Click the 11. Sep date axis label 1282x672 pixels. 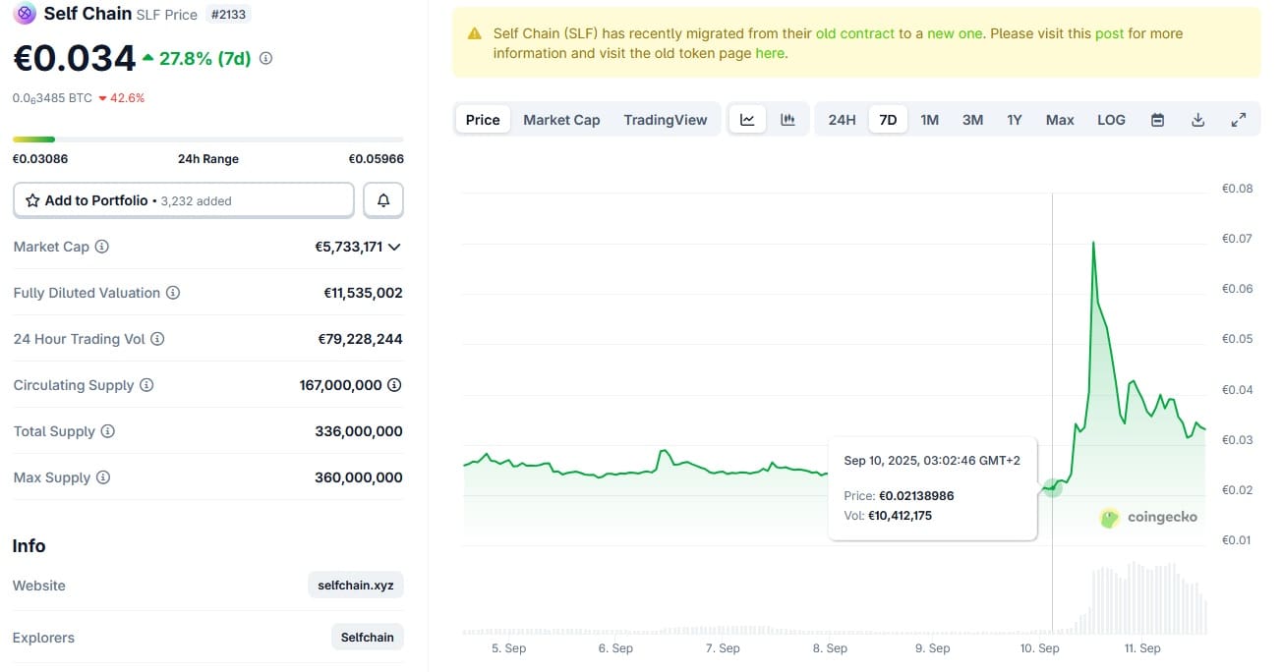click(x=1142, y=648)
